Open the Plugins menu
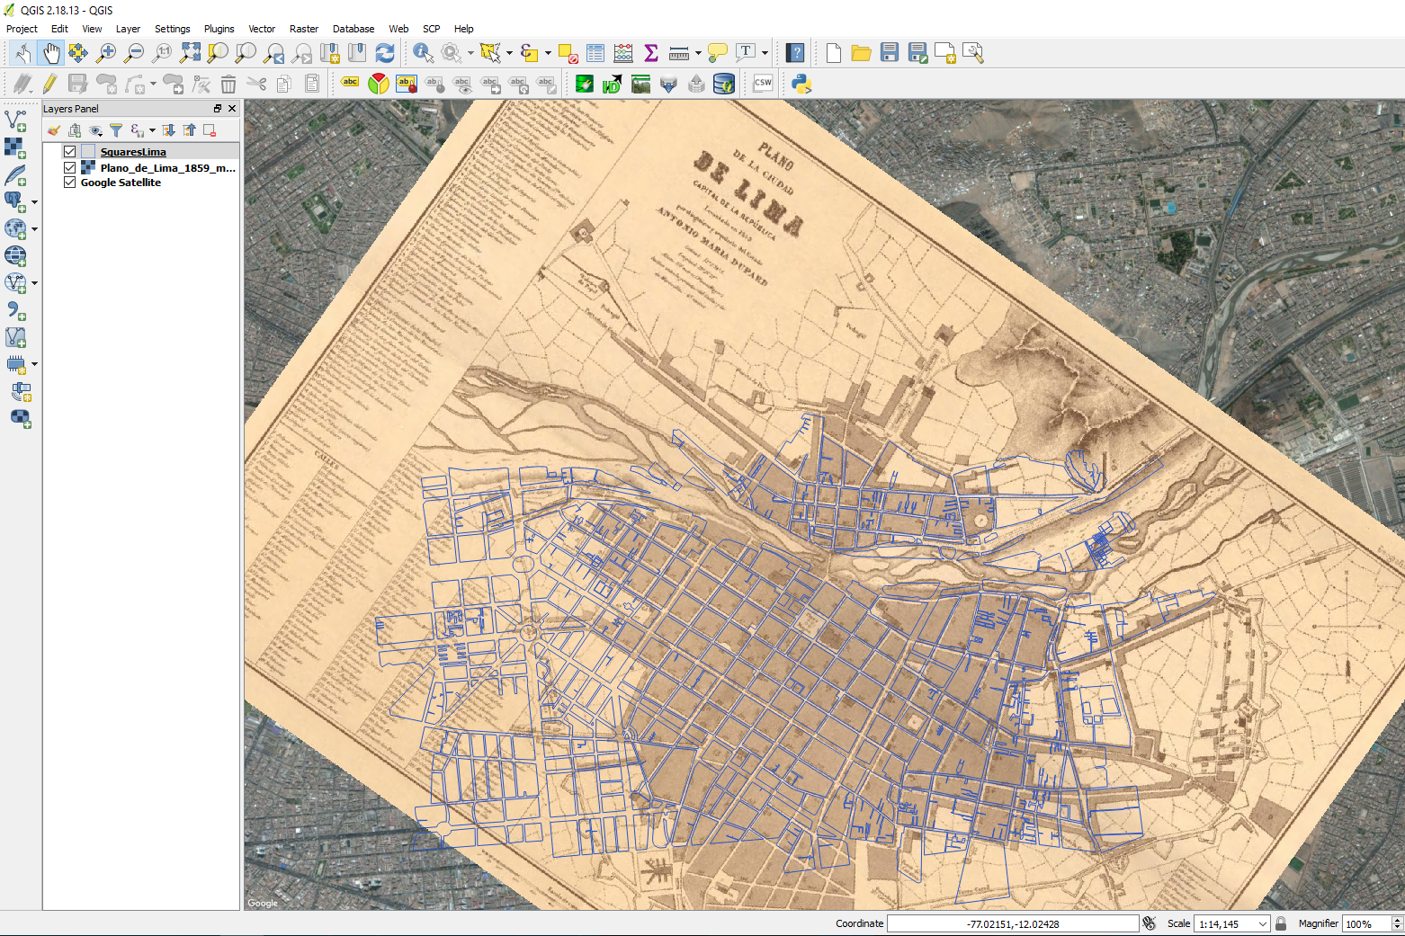 pos(219,29)
